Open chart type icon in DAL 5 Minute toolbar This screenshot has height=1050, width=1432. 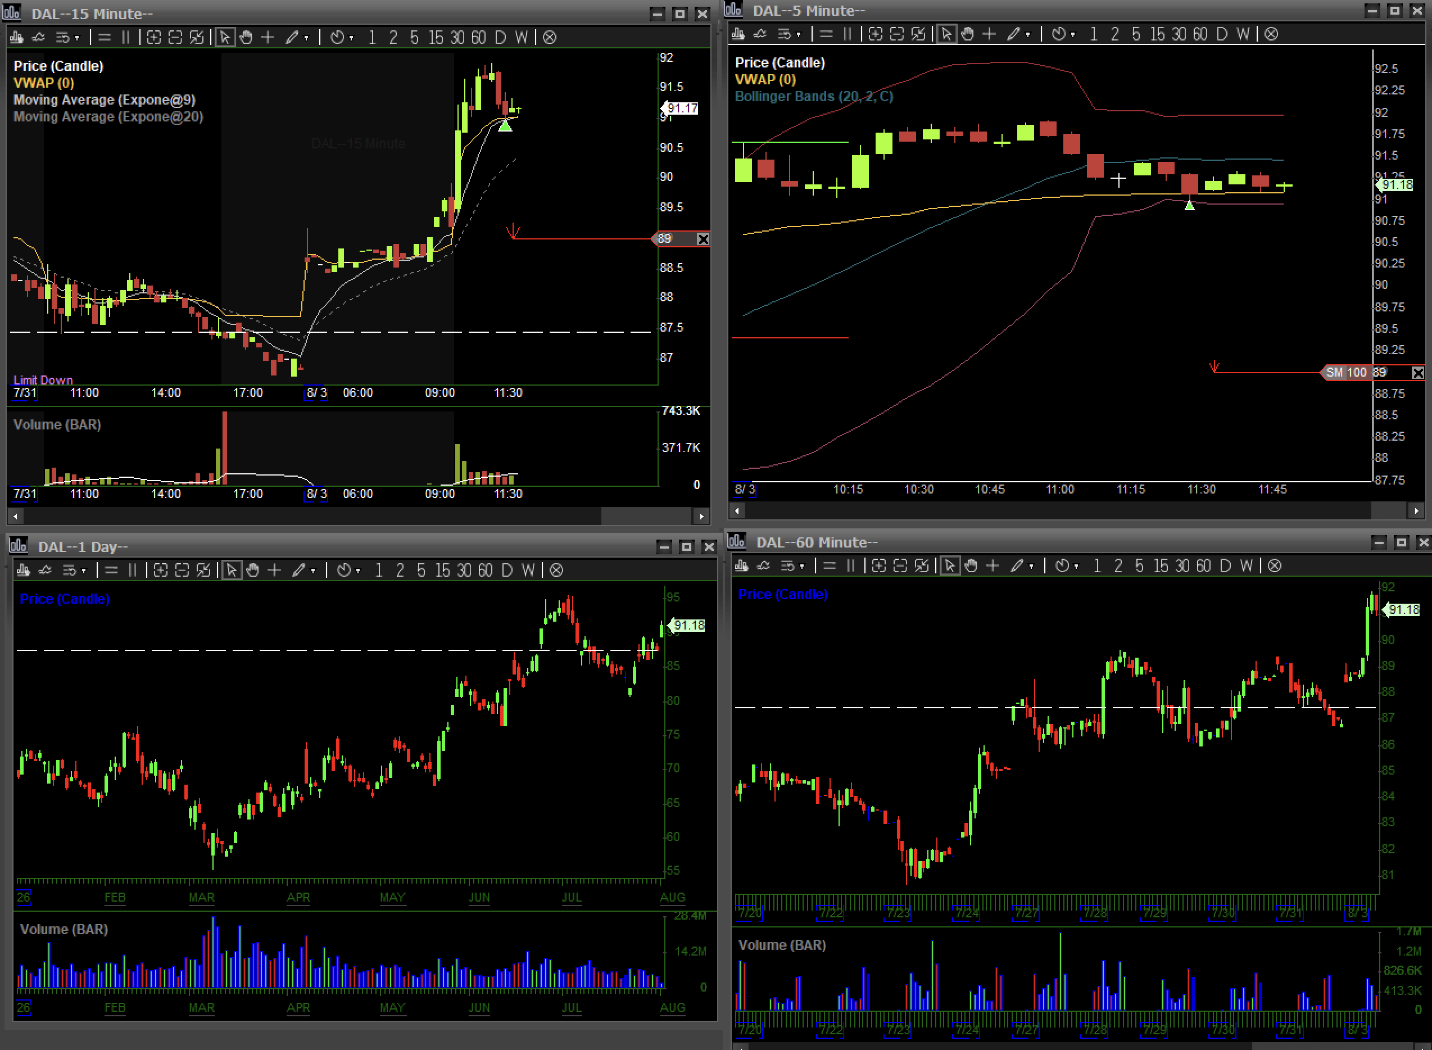tap(738, 34)
